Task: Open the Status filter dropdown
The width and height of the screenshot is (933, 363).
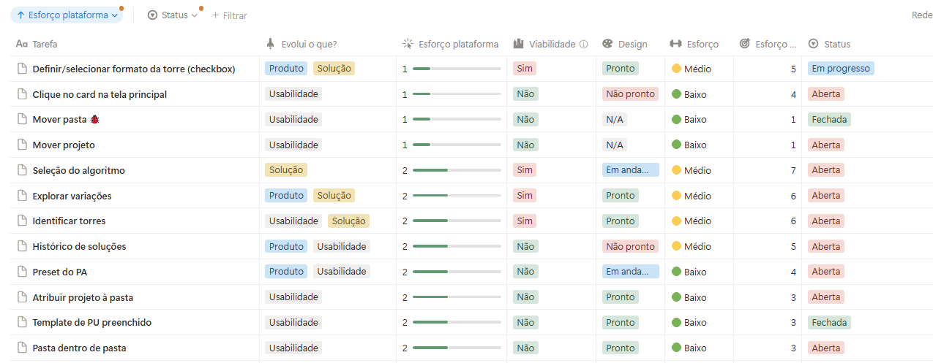Action: coord(173,15)
